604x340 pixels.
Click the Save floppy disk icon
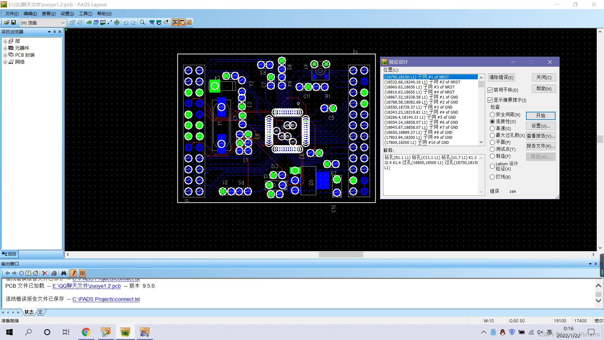point(14,22)
